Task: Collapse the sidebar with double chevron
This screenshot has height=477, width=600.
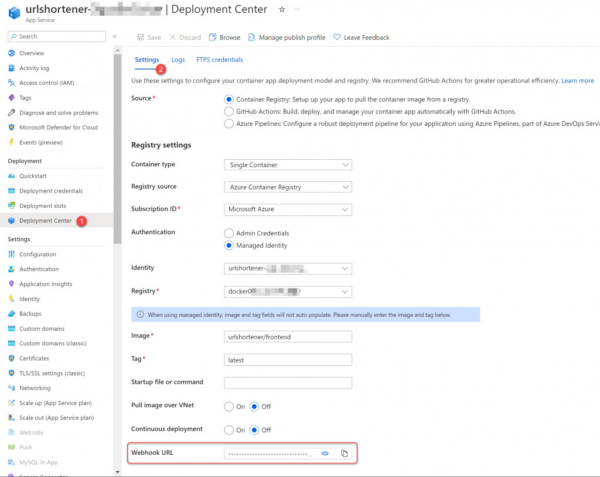Action: tap(114, 36)
